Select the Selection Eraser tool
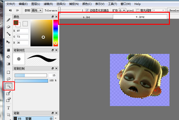Image resolution: width=179 pixels, height=120 pixels. [x=8, y=100]
